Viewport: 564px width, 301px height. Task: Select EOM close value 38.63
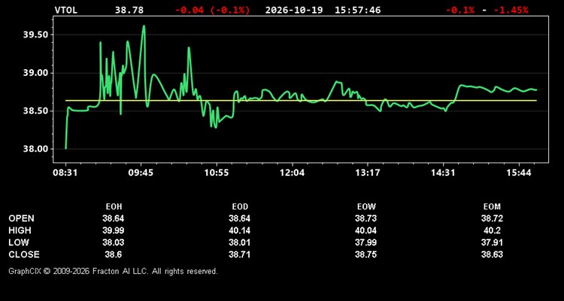tap(492, 254)
